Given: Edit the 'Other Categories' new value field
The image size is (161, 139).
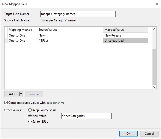Looking at the screenshot, I should tap(87, 116).
